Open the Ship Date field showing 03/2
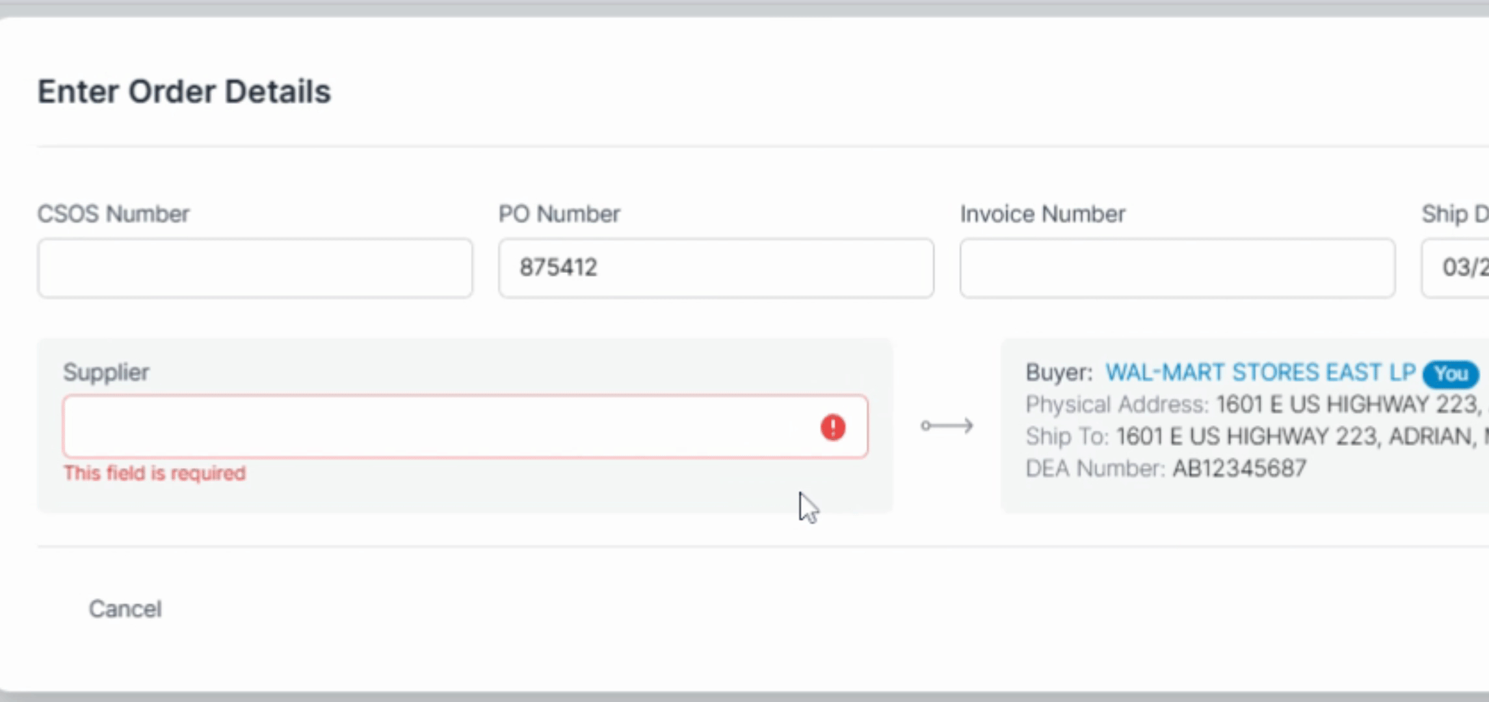 coord(1455,268)
